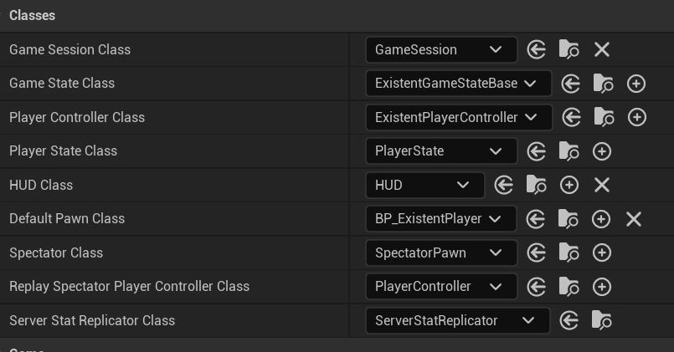Open the SpectatorPawn class dropdown
Image resolution: width=674 pixels, height=352 pixels.
(441, 253)
